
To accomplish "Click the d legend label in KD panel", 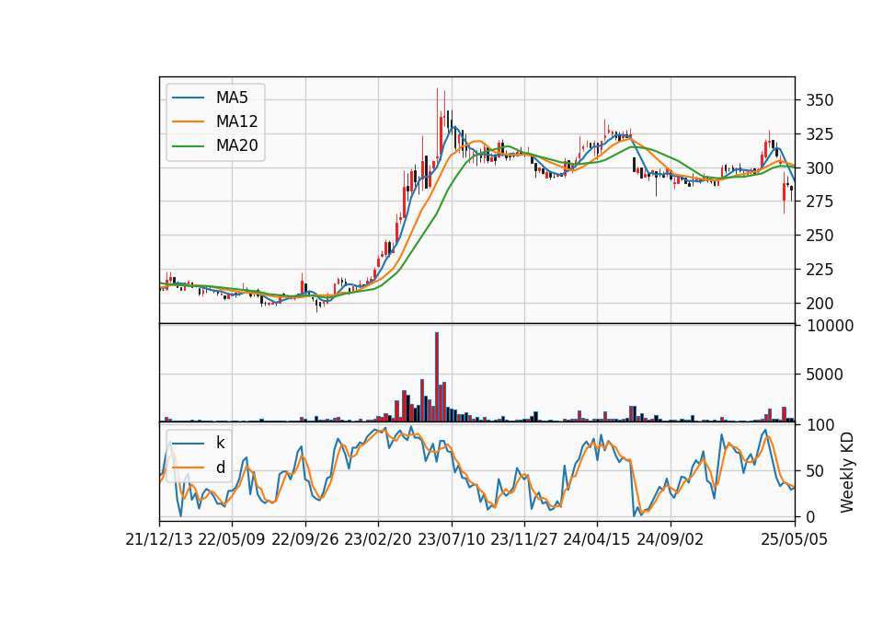I will pos(220,468).
